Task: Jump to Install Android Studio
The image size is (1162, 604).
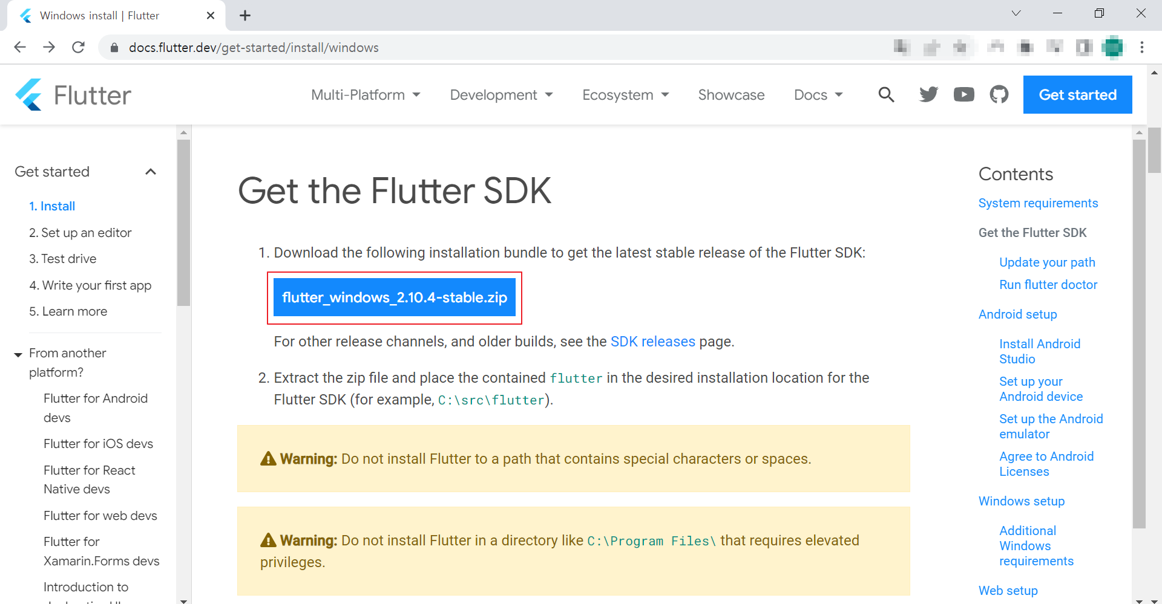Action: point(1040,351)
